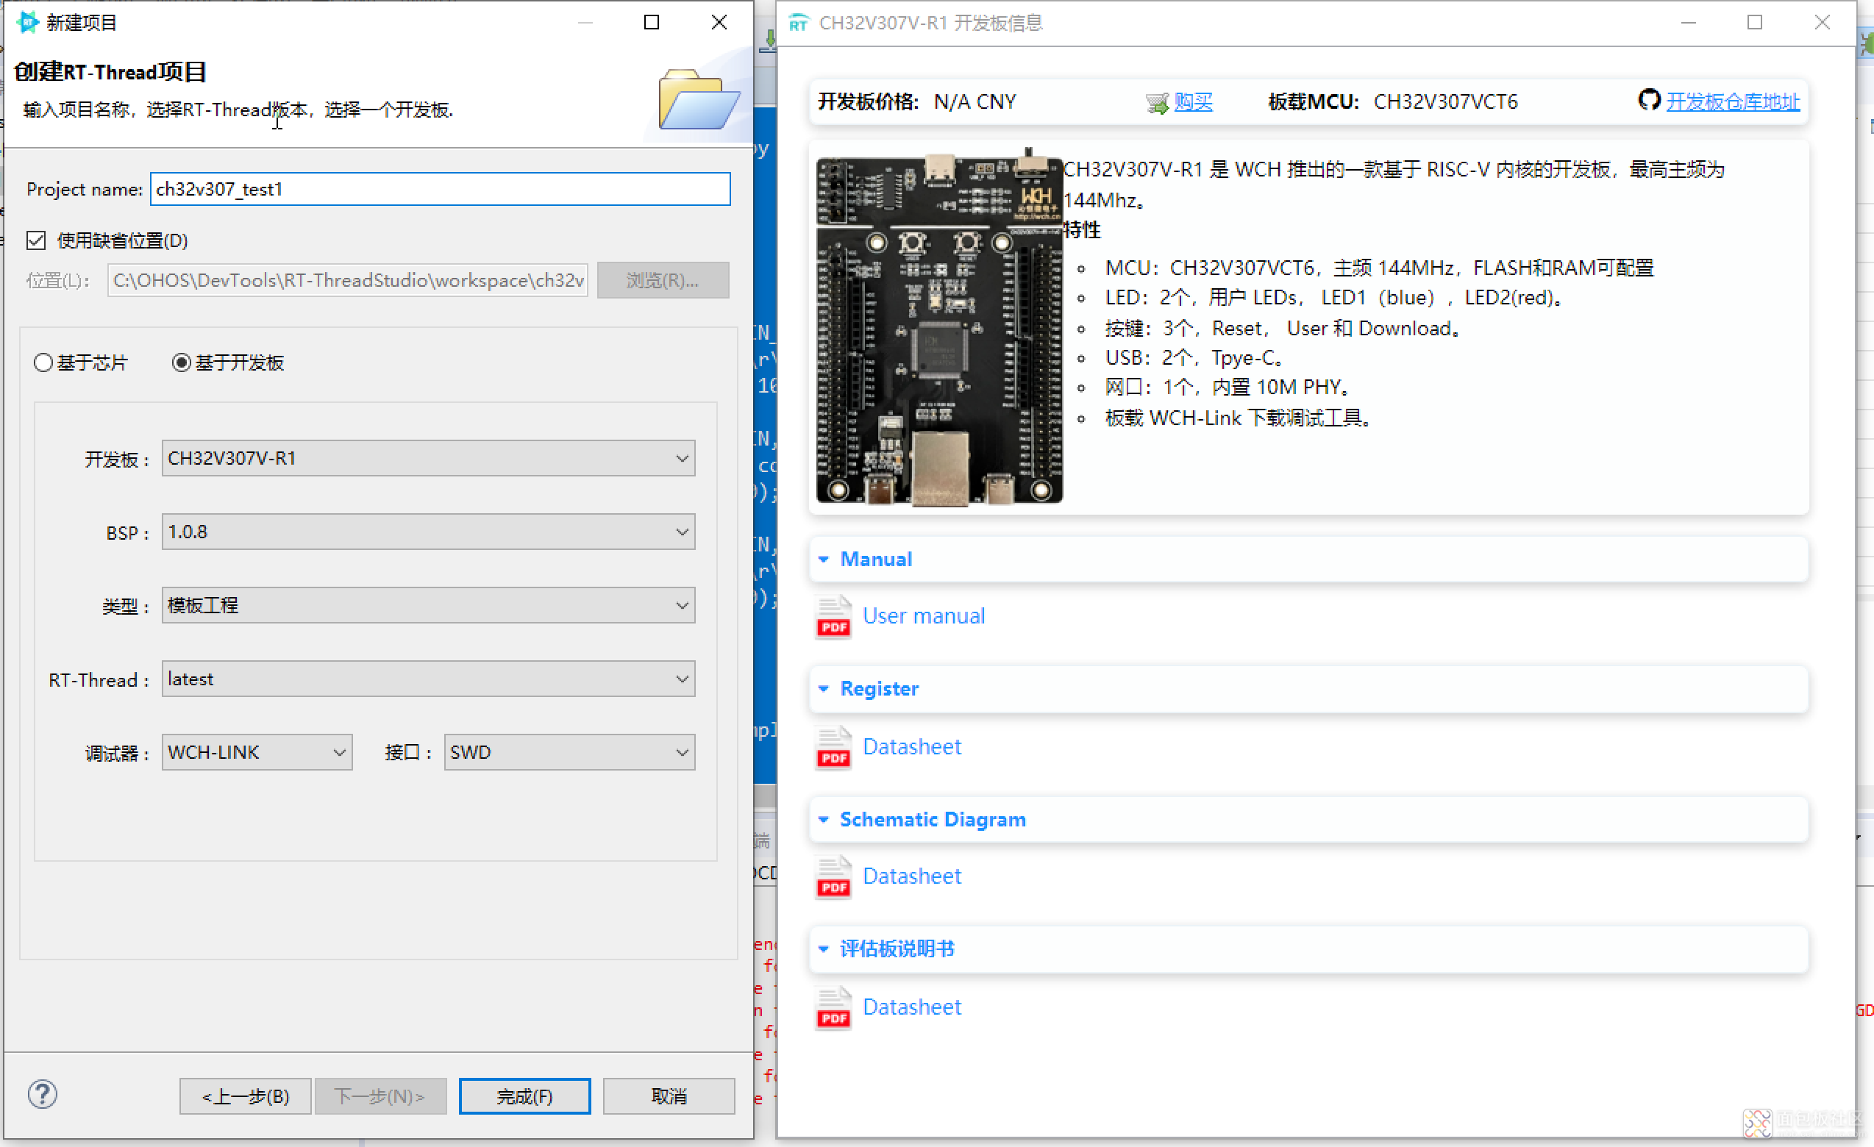This screenshot has width=1874, height=1147.
Task: Select the 基于开发板 radio button
Action: (x=181, y=362)
